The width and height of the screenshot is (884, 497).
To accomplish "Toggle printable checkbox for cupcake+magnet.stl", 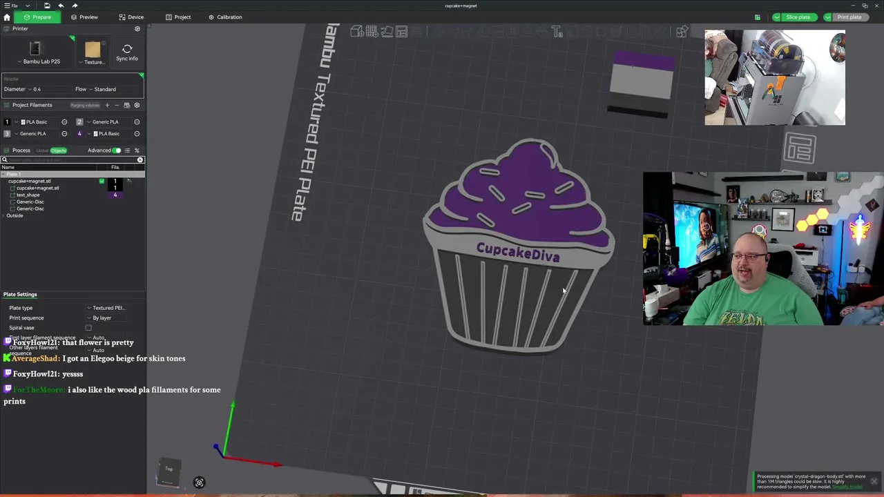I will point(102,182).
